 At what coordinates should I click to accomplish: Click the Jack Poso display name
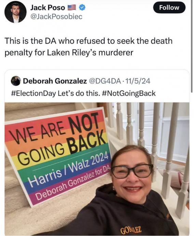coord(47,8)
